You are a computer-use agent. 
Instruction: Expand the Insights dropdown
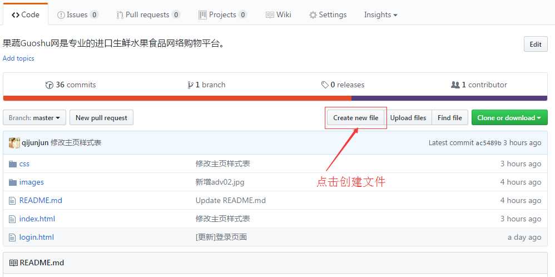coord(380,14)
